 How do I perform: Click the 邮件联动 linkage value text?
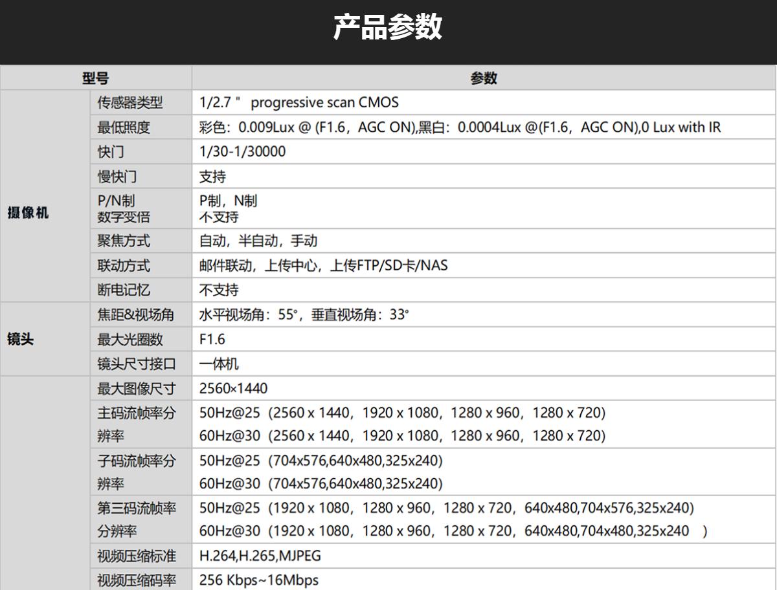pyautogui.click(x=225, y=265)
